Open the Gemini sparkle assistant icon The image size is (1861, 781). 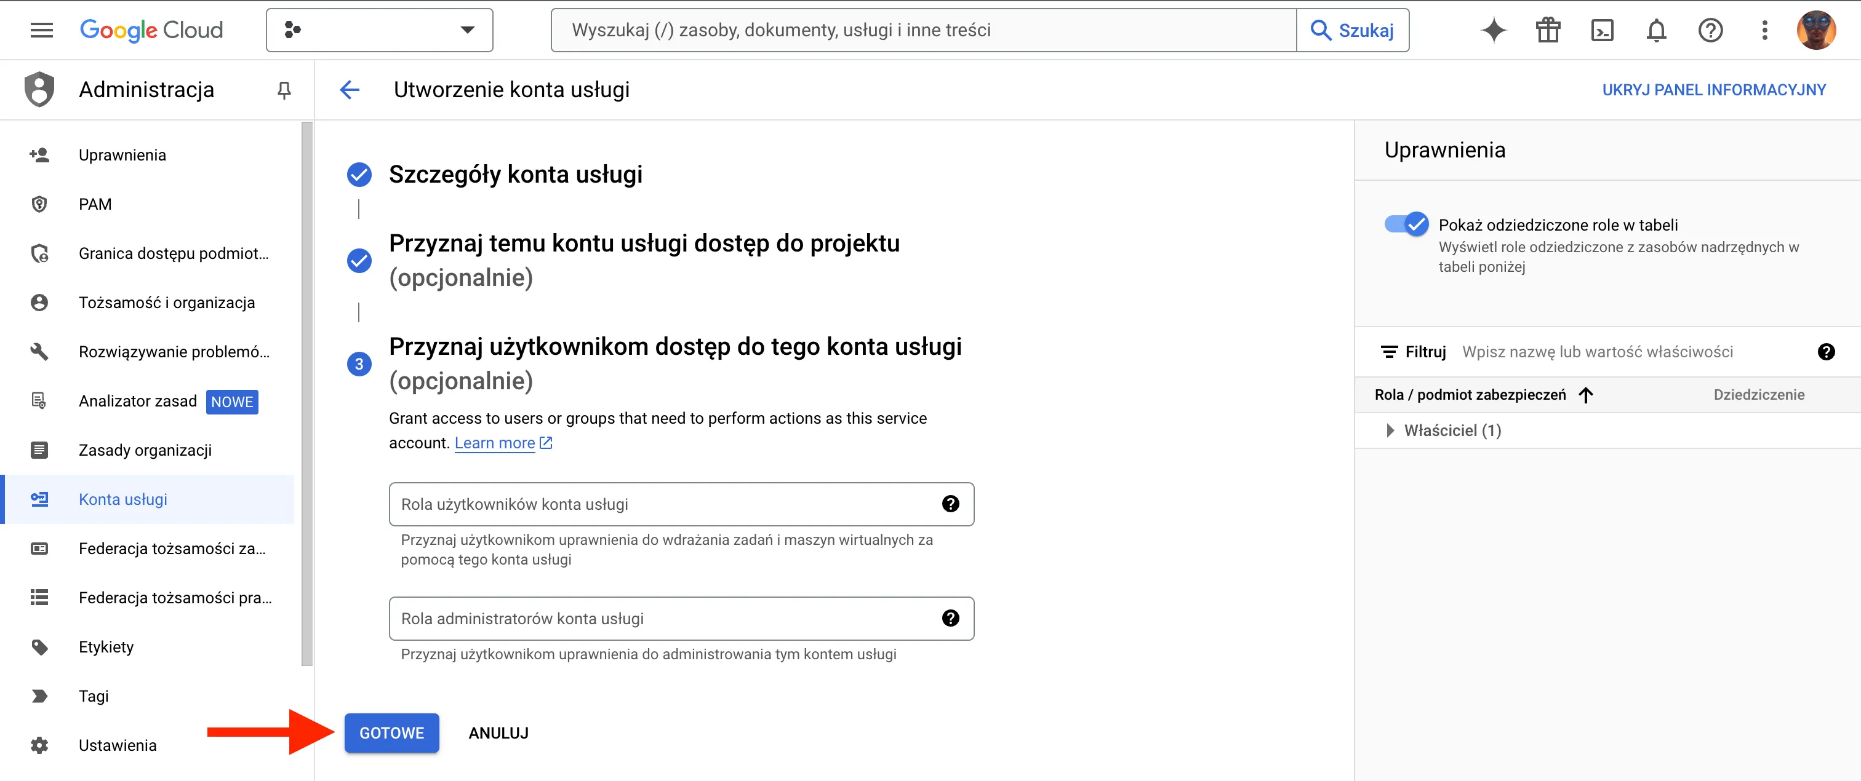pyautogui.click(x=1493, y=30)
